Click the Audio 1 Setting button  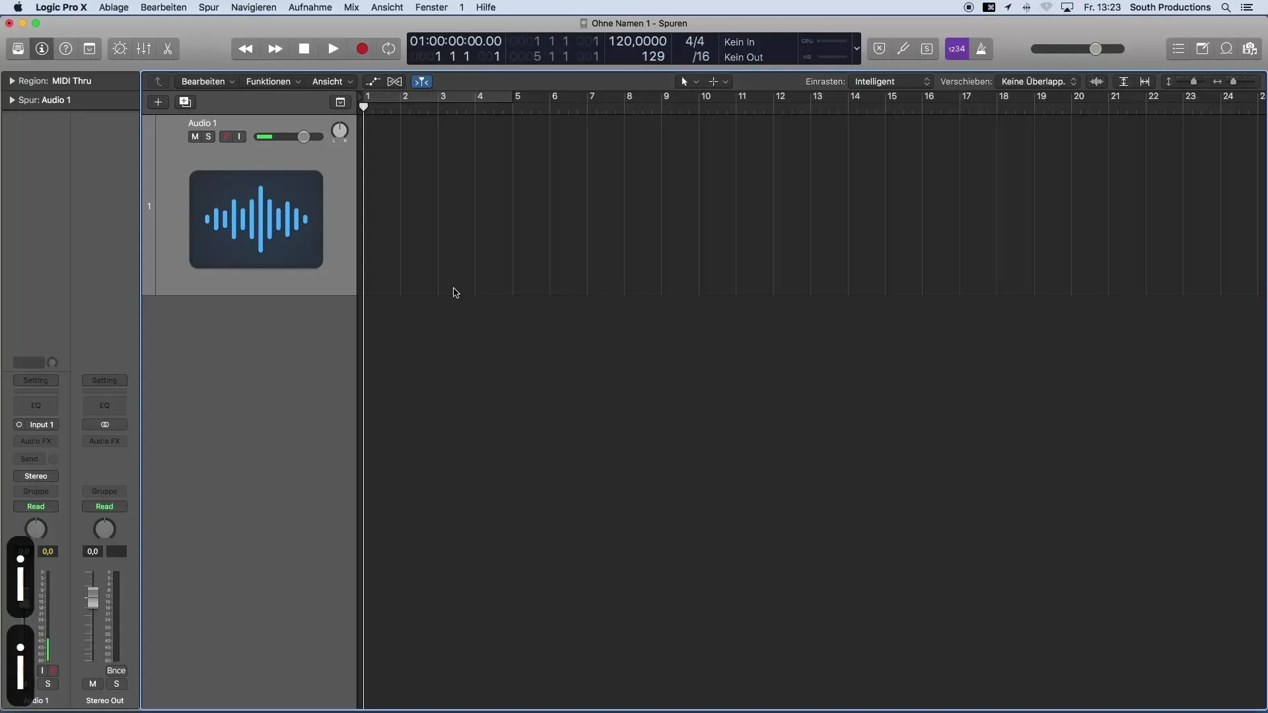click(x=36, y=380)
